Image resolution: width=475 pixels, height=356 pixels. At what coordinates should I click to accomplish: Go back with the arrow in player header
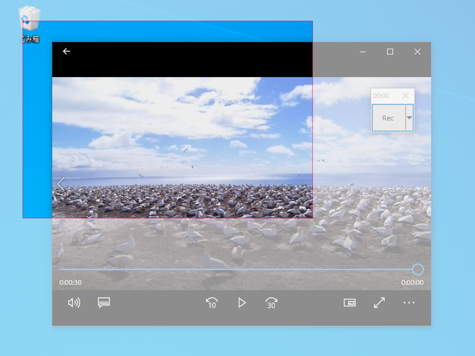[x=66, y=51]
